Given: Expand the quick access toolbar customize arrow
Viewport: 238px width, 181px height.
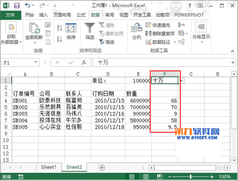Looking at the screenshot, I should (55, 6).
